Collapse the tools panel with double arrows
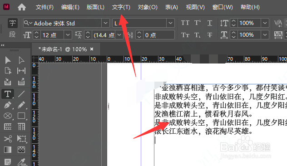The height and width of the screenshot is (166, 287). (x=3, y=45)
